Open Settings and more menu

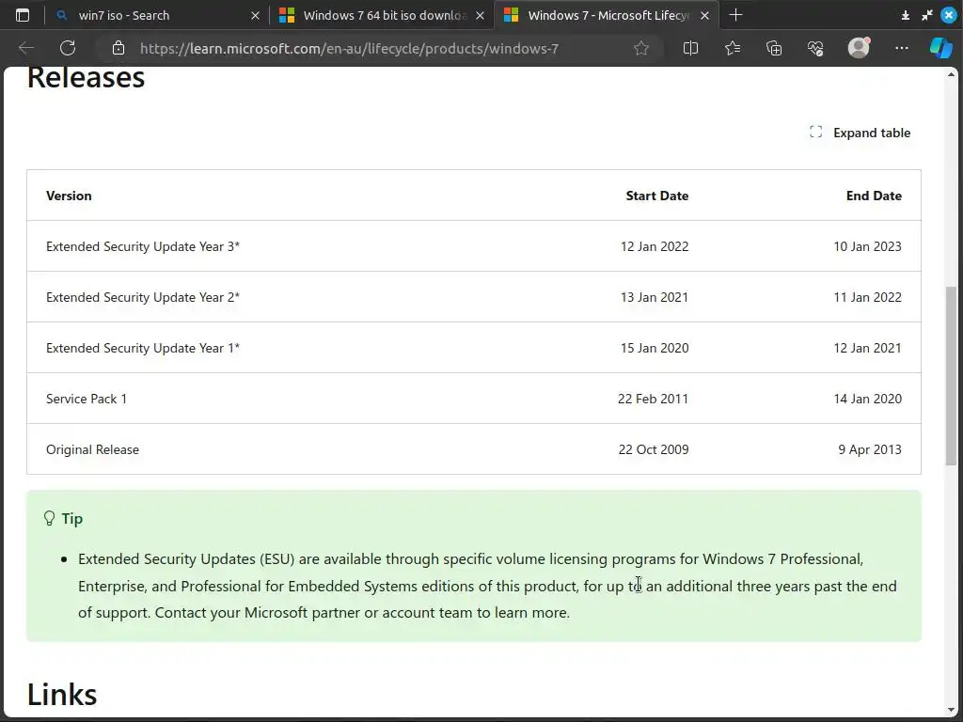point(901,48)
